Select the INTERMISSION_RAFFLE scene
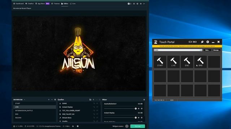This screenshot has width=231, height=129. pos(35,111)
